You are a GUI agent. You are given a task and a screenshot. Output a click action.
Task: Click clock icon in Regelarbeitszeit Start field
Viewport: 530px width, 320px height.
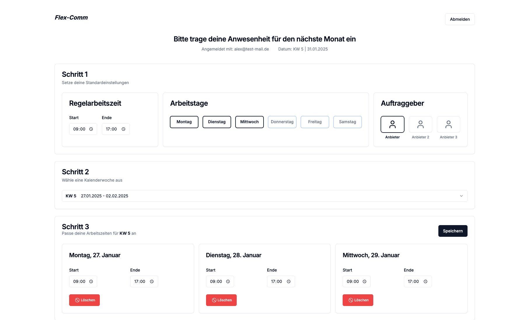pyautogui.click(x=91, y=129)
